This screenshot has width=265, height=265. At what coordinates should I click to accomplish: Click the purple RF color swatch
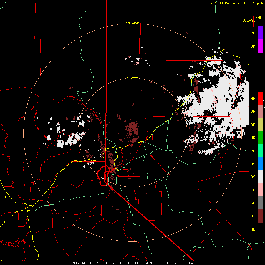click(x=260, y=33)
